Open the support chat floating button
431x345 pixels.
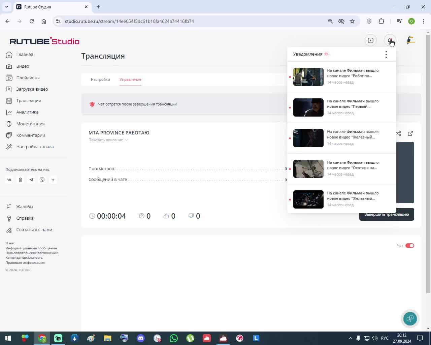tap(410, 318)
